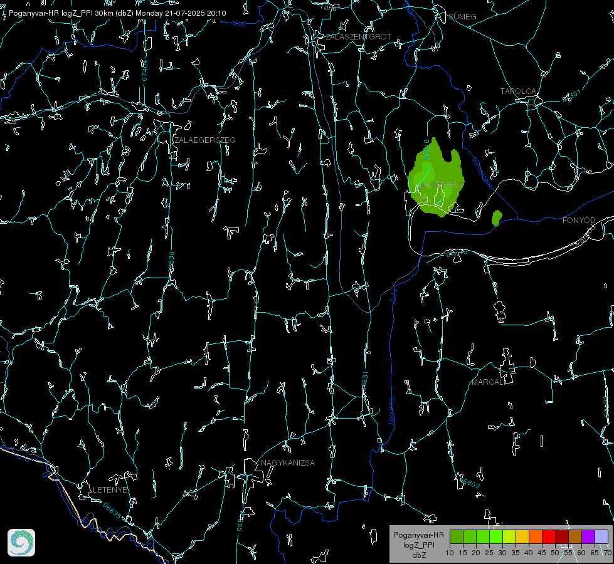Screen dimensions: 614x564
Task: Click the logZ_PPI label in legend
Action: [x=419, y=545]
